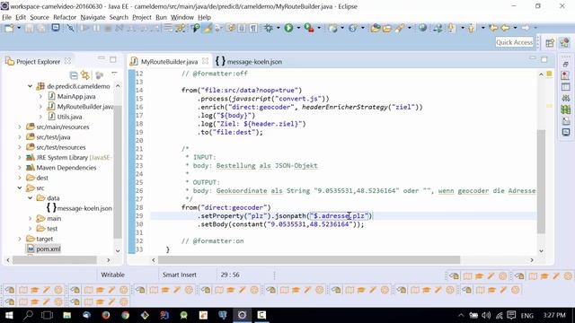575x323 pixels.
Task: Expand the src/main/resources folder
Action: click(x=20, y=127)
